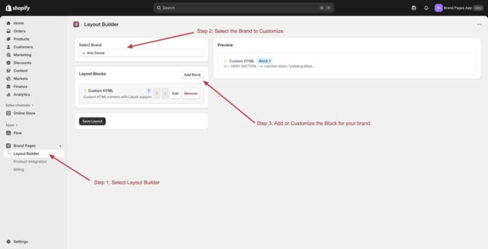The width and height of the screenshot is (488, 249).
Task: Open the Brand Pages App account menu
Action: (x=459, y=8)
